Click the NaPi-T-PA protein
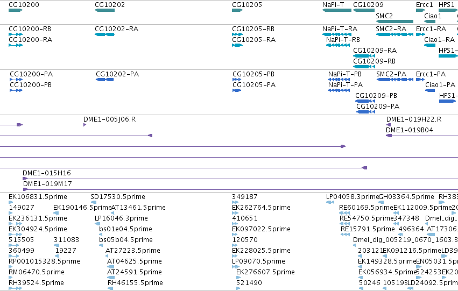This screenshot has width=458, height=291. [339, 90]
